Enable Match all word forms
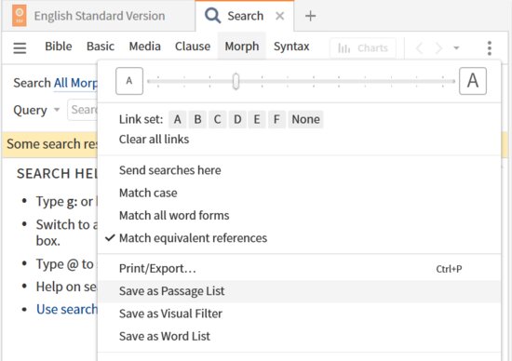Image resolution: width=512 pixels, height=361 pixels. click(299, 216)
